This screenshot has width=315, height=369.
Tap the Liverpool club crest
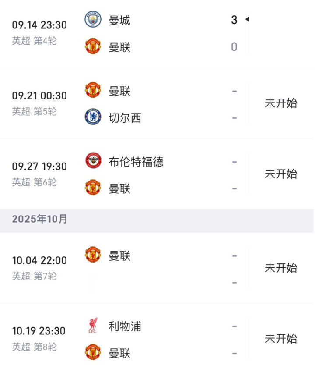point(93,326)
